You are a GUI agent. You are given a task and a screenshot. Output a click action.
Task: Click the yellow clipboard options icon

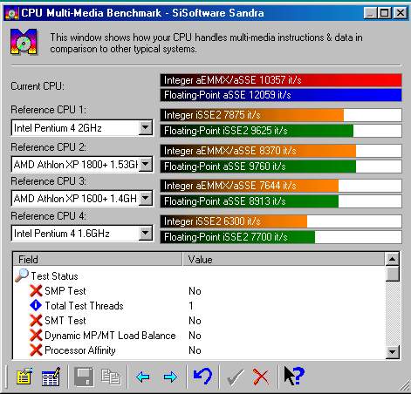pyautogui.click(x=24, y=377)
